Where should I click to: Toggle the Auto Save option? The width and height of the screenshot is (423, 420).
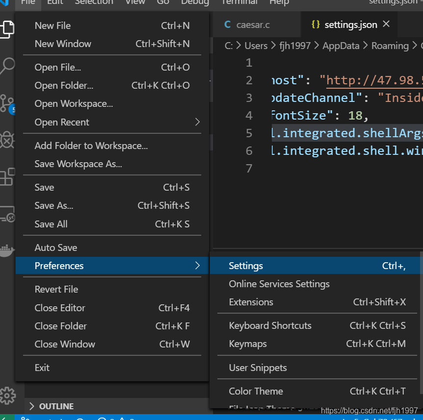(56, 247)
